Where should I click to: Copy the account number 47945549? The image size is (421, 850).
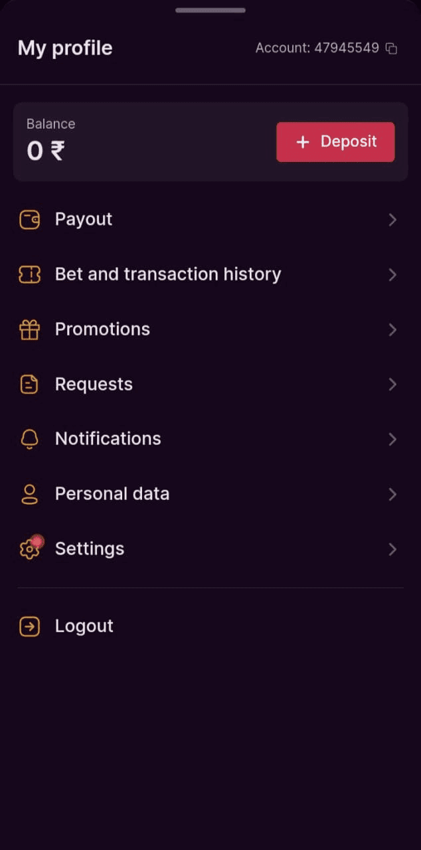click(x=391, y=48)
